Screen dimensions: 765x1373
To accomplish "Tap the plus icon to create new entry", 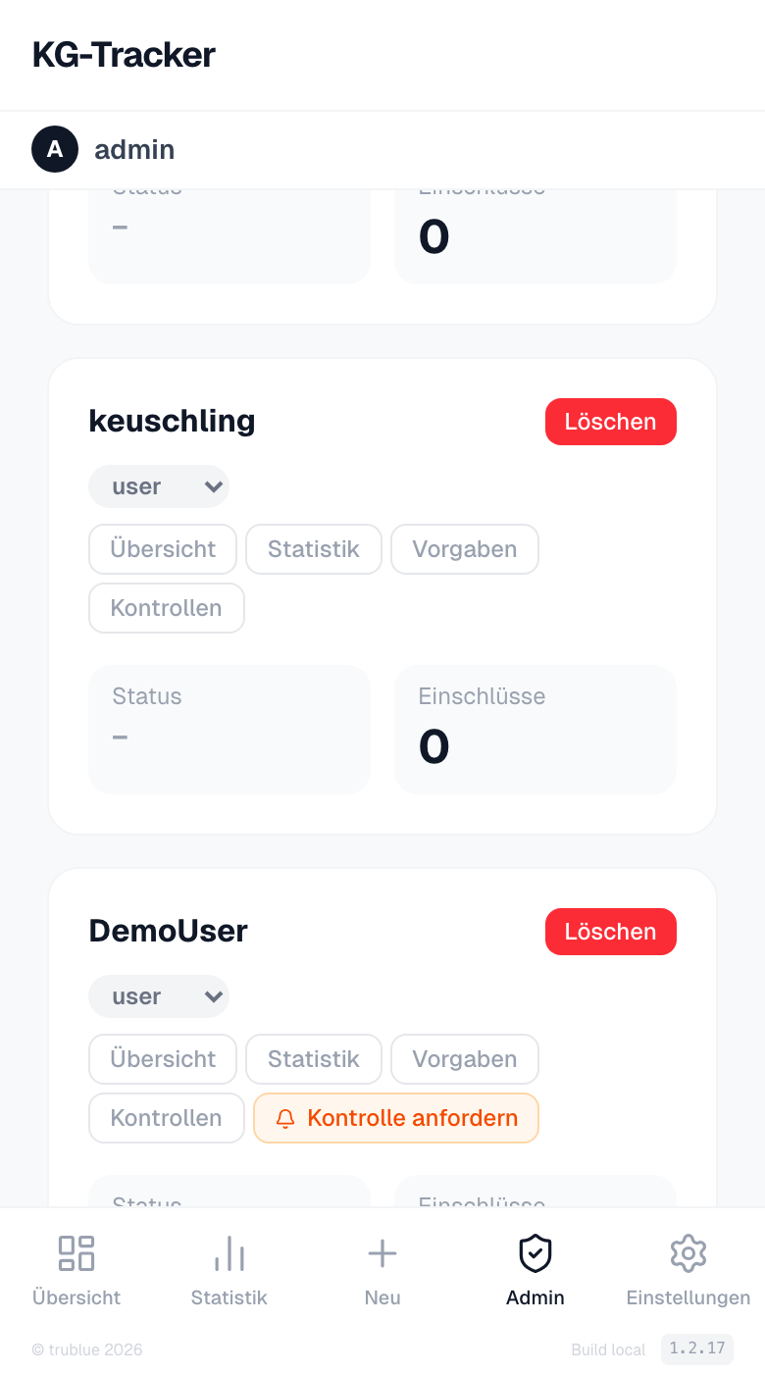I will pyautogui.click(x=382, y=1253).
